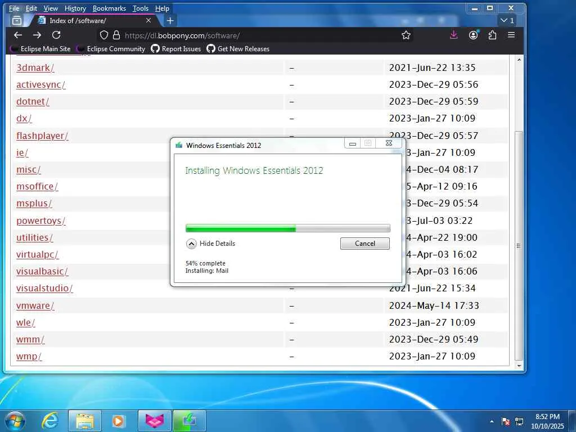This screenshot has height=432, width=576.
Task: Open a new tab with the plus icon
Action: click(x=170, y=21)
